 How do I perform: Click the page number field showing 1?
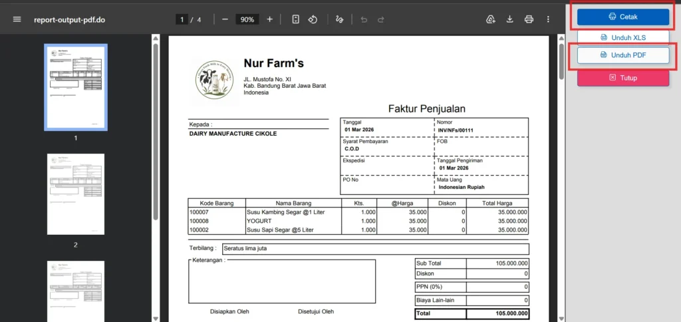[x=182, y=19]
